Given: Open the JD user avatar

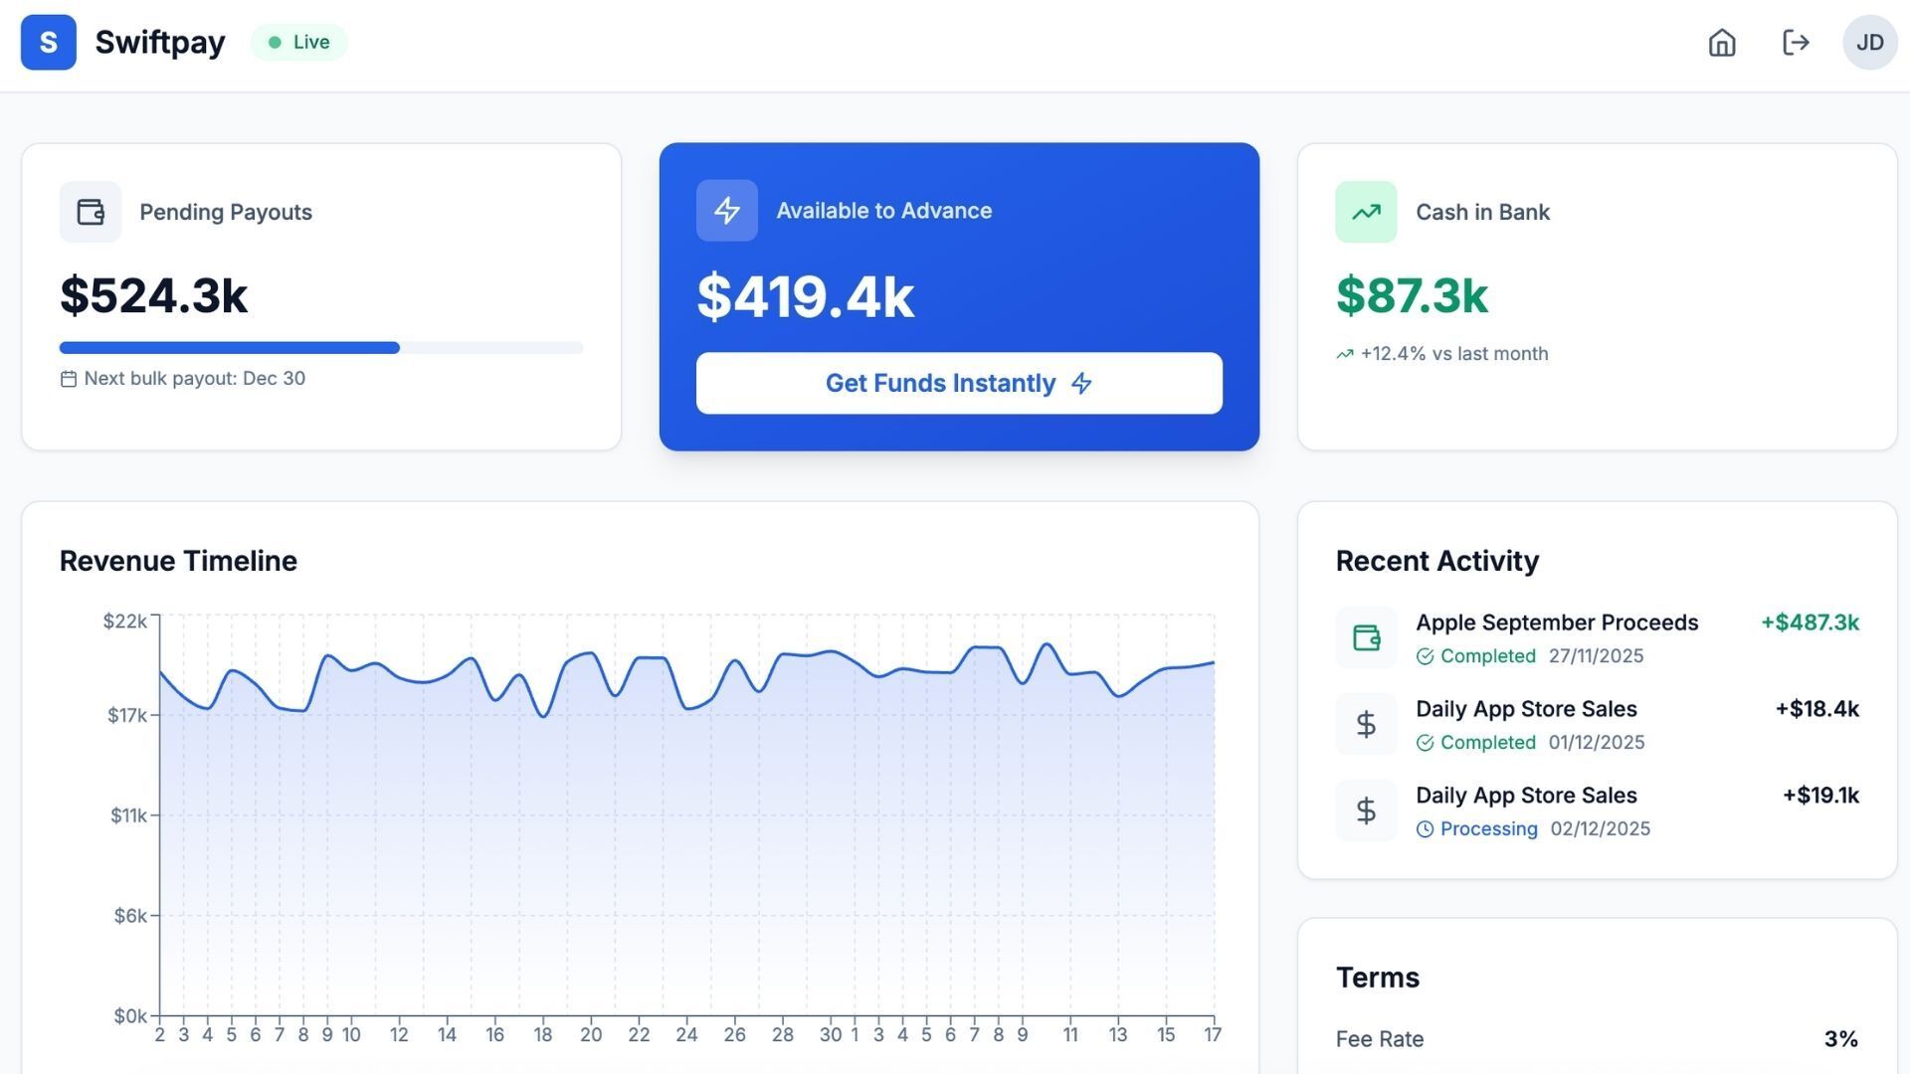Looking at the screenshot, I should click(1869, 43).
